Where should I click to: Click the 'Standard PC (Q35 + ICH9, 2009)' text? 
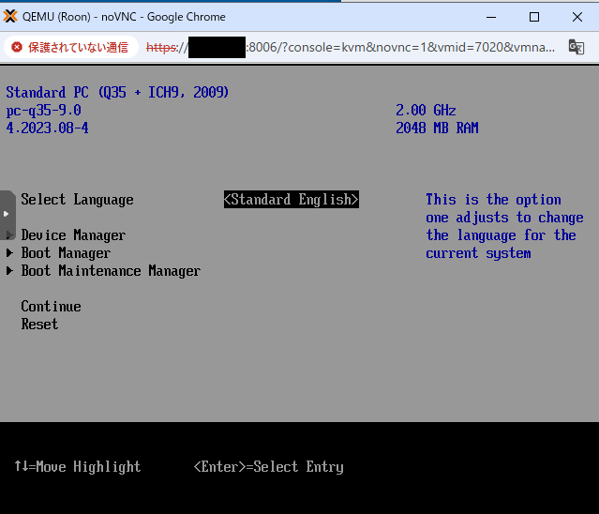tap(117, 93)
